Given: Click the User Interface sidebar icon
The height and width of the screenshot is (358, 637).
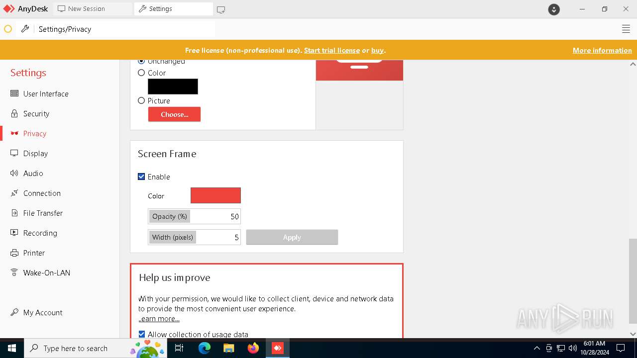Looking at the screenshot, I should tap(14, 93).
